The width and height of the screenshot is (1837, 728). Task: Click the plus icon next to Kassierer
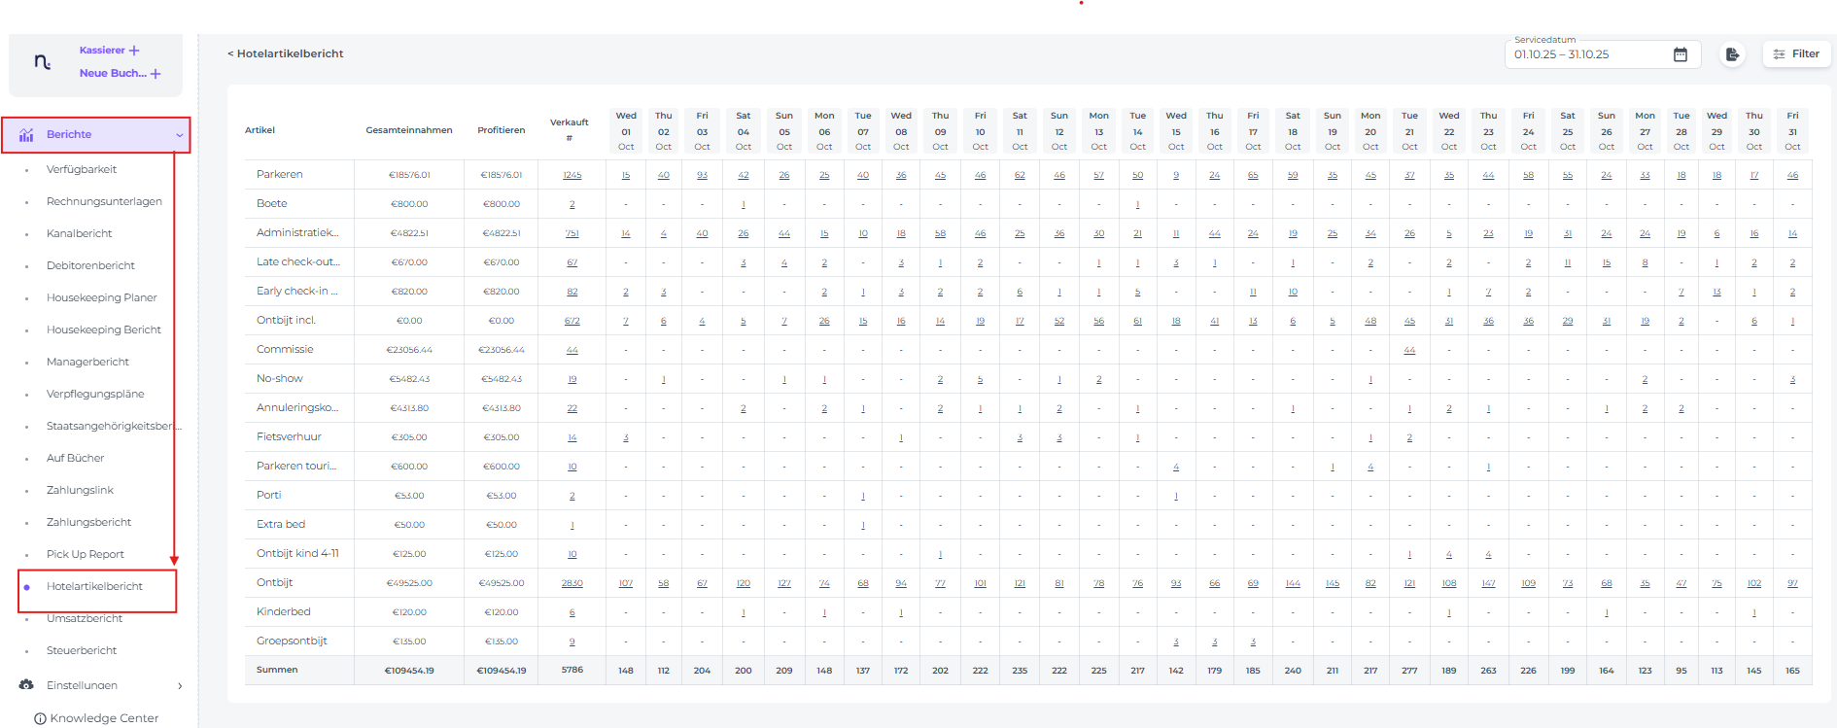point(134,51)
